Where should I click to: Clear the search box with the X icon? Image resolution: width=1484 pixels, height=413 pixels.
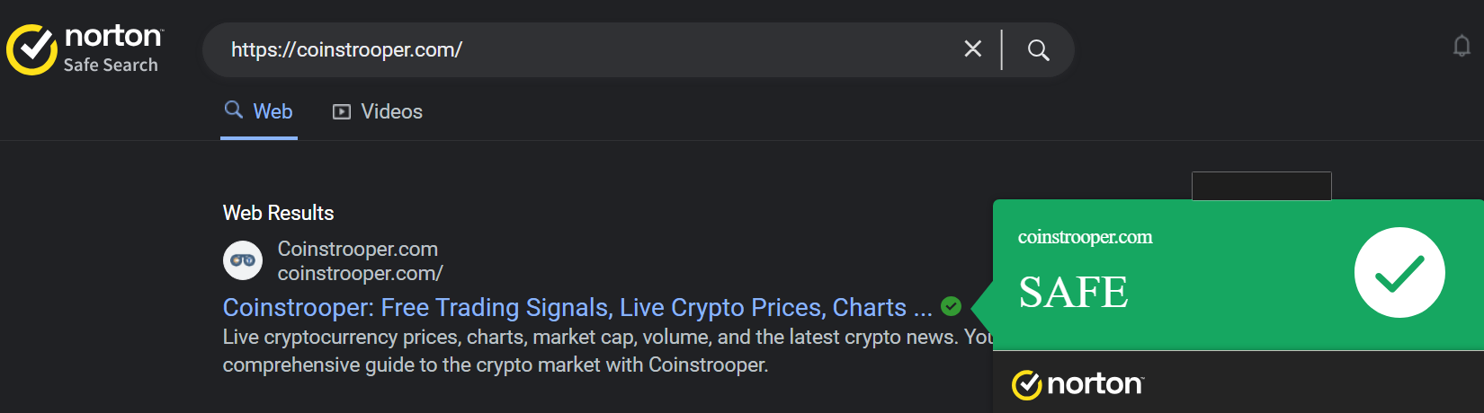pyautogui.click(x=972, y=49)
